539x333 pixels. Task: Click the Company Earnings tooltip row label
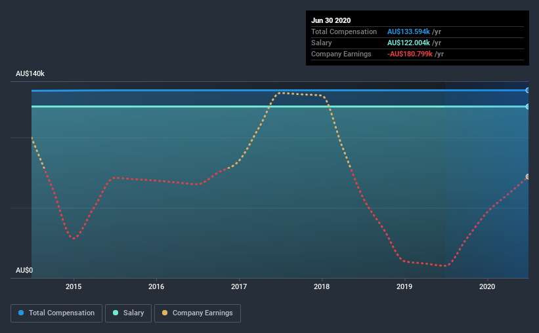[341, 54]
